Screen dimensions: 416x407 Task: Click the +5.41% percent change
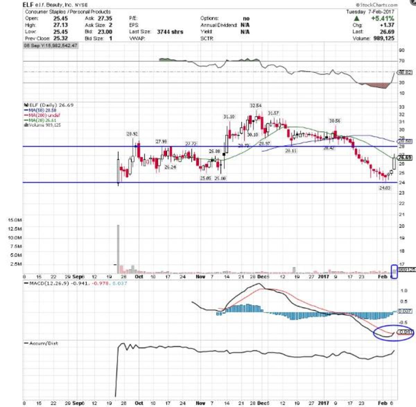(382, 18)
